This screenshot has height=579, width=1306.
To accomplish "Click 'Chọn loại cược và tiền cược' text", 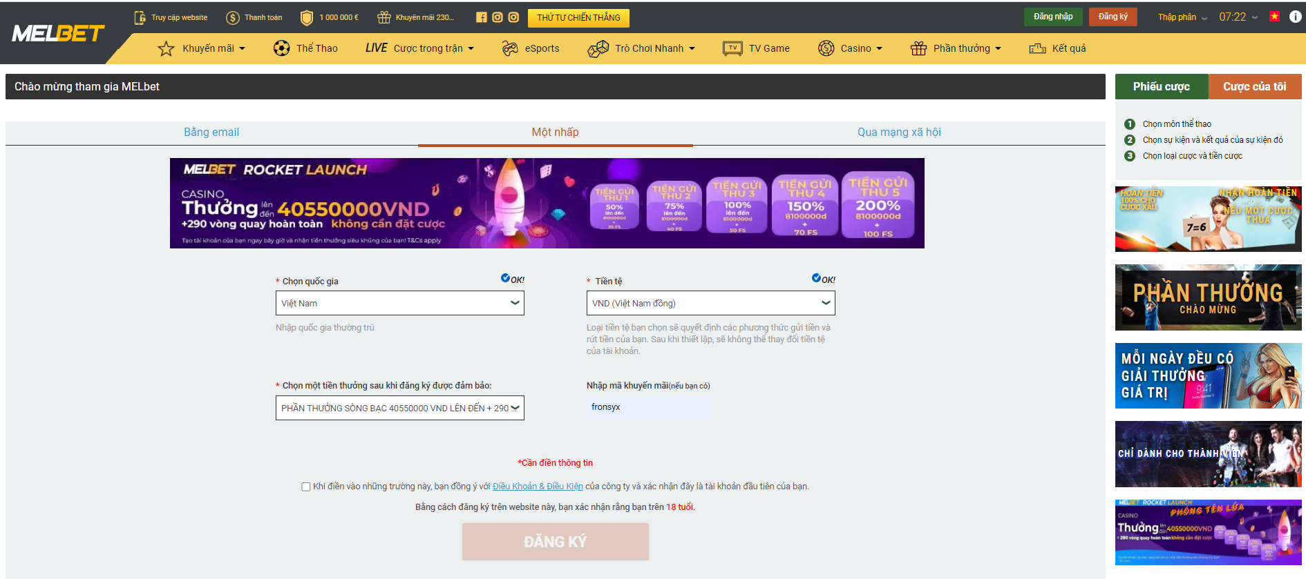I will pos(1193,156).
